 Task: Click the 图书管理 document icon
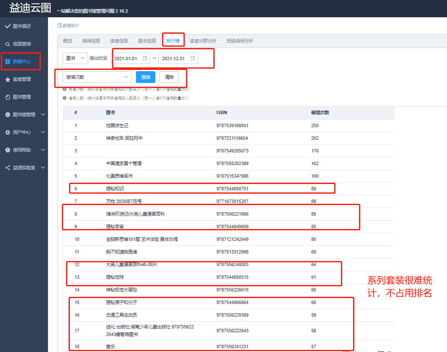[7, 97]
